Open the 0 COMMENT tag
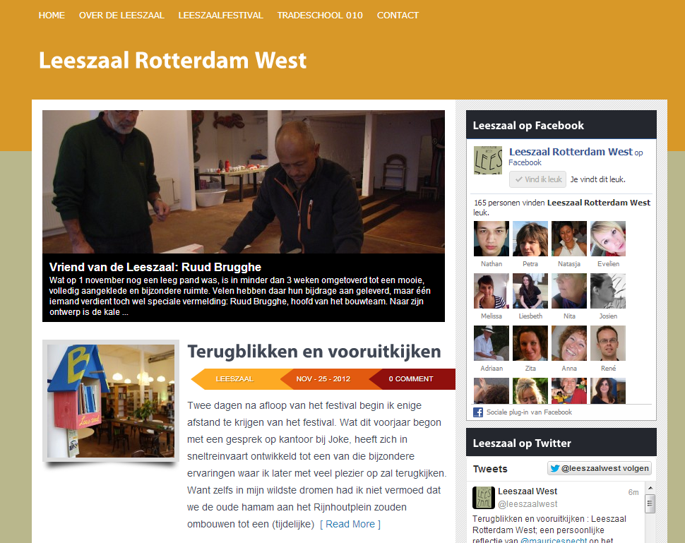Screen dimensions: 685x543 (x=411, y=378)
